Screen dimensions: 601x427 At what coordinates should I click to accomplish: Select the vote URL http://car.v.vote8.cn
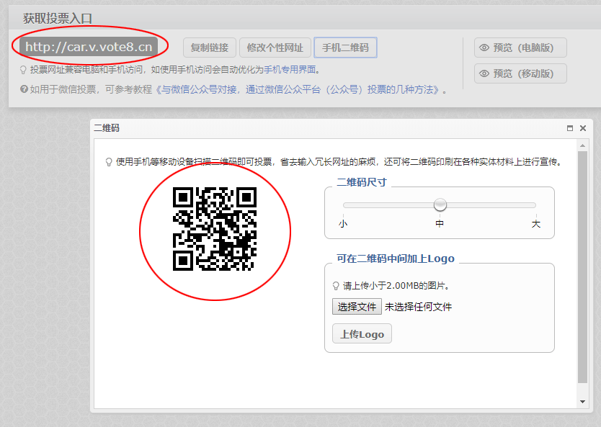pos(89,48)
